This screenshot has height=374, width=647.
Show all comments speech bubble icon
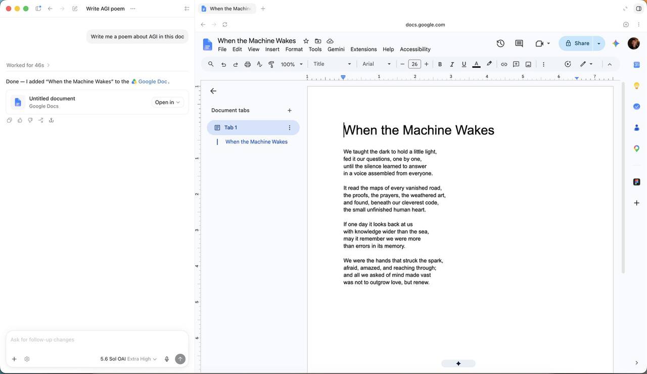point(519,43)
